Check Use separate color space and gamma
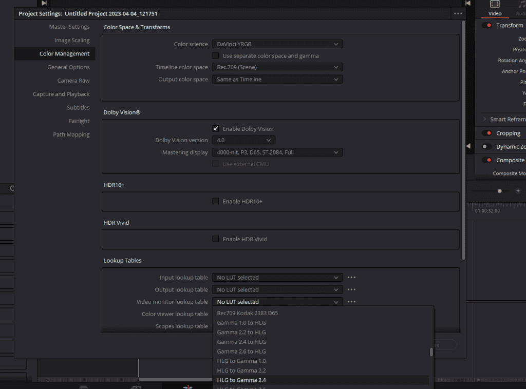526x389 pixels. (216, 55)
